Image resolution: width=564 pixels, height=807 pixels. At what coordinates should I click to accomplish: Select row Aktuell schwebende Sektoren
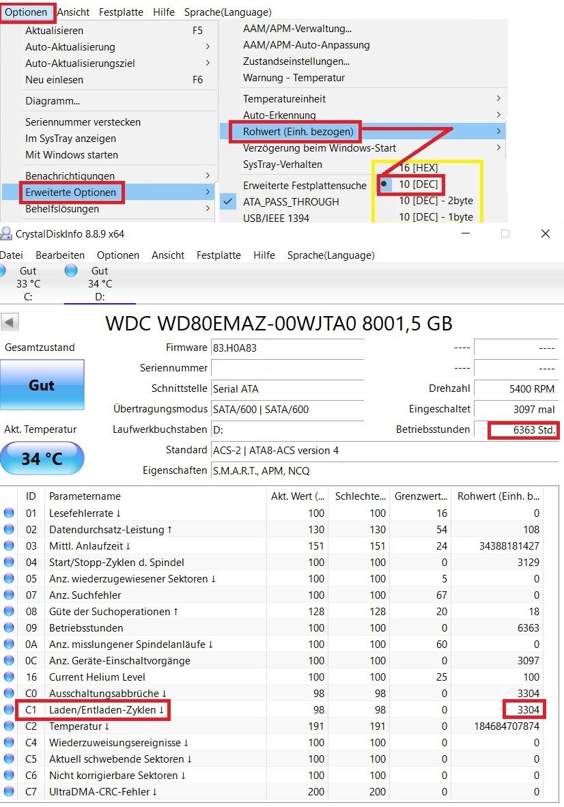tap(272, 759)
